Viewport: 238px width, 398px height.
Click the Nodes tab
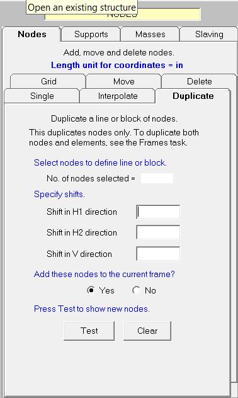pyautogui.click(x=32, y=34)
